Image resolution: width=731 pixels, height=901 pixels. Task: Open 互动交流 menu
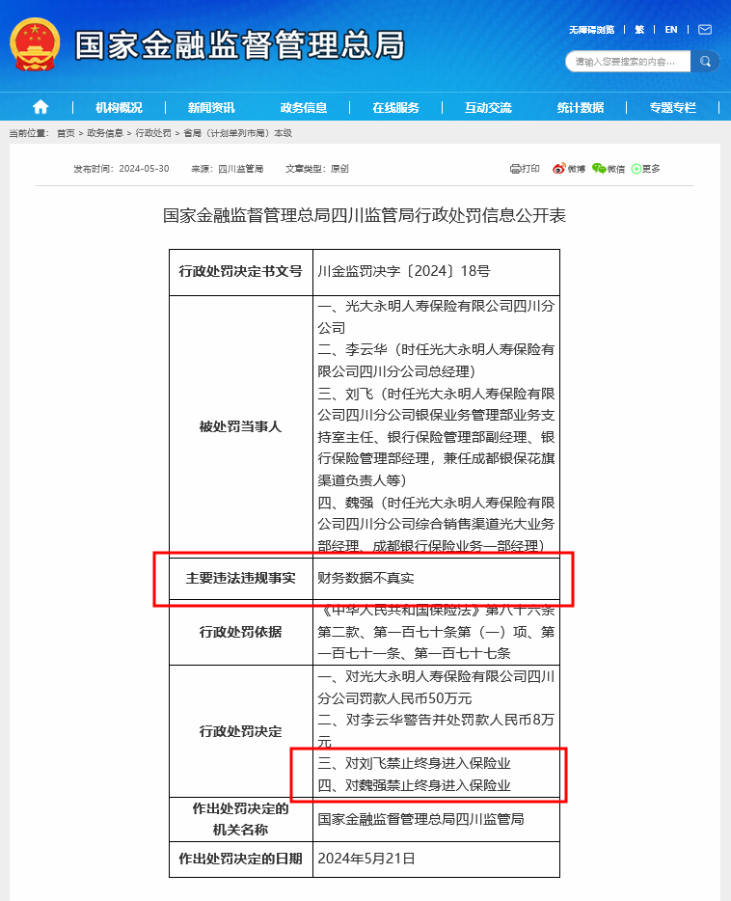(488, 107)
